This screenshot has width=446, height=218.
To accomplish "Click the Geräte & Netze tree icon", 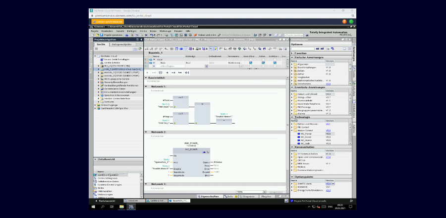I will [x=102, y=63].
